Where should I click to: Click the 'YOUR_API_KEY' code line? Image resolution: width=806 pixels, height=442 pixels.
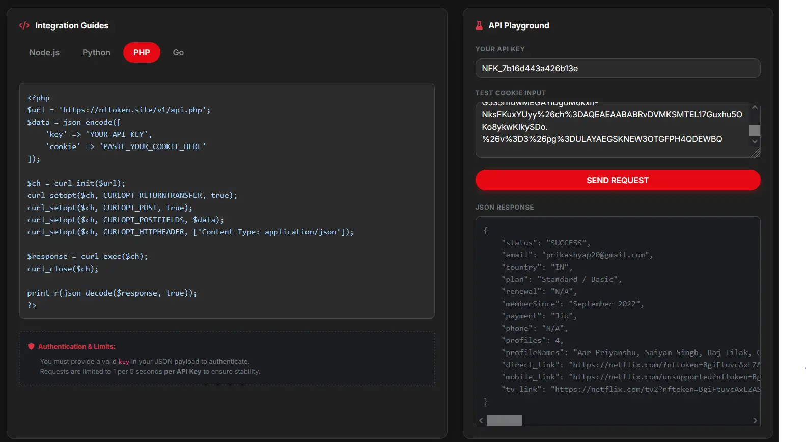coord(99,134)
